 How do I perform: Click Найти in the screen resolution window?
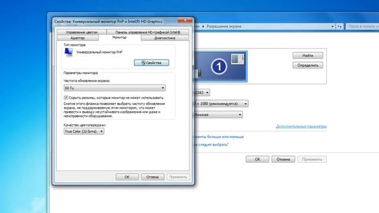(x=308, y=55)
